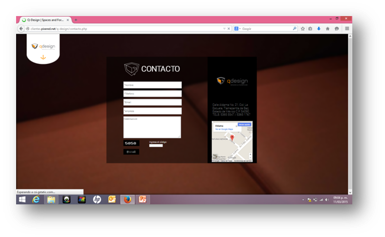Open the downloads arrow in toolbar
The image size is (385, 237).
point(319,29)
